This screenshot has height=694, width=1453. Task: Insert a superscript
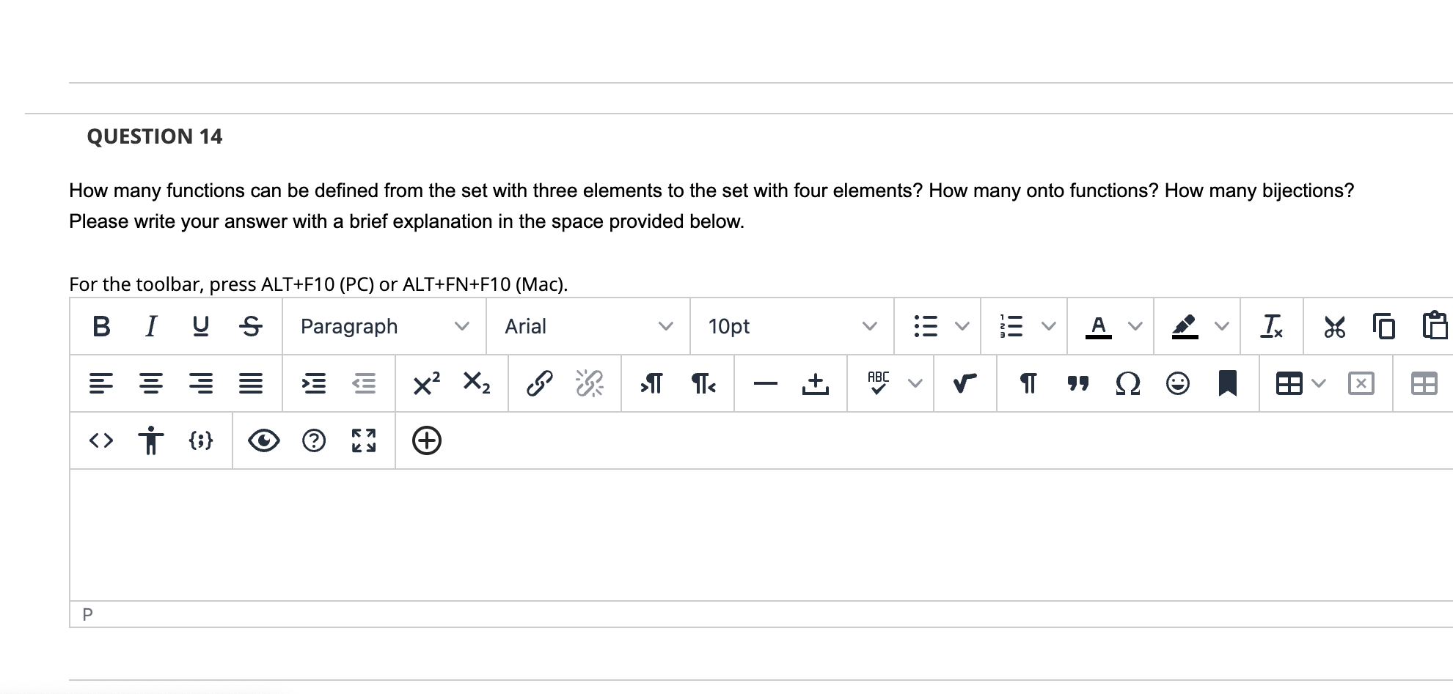(424, 383)
